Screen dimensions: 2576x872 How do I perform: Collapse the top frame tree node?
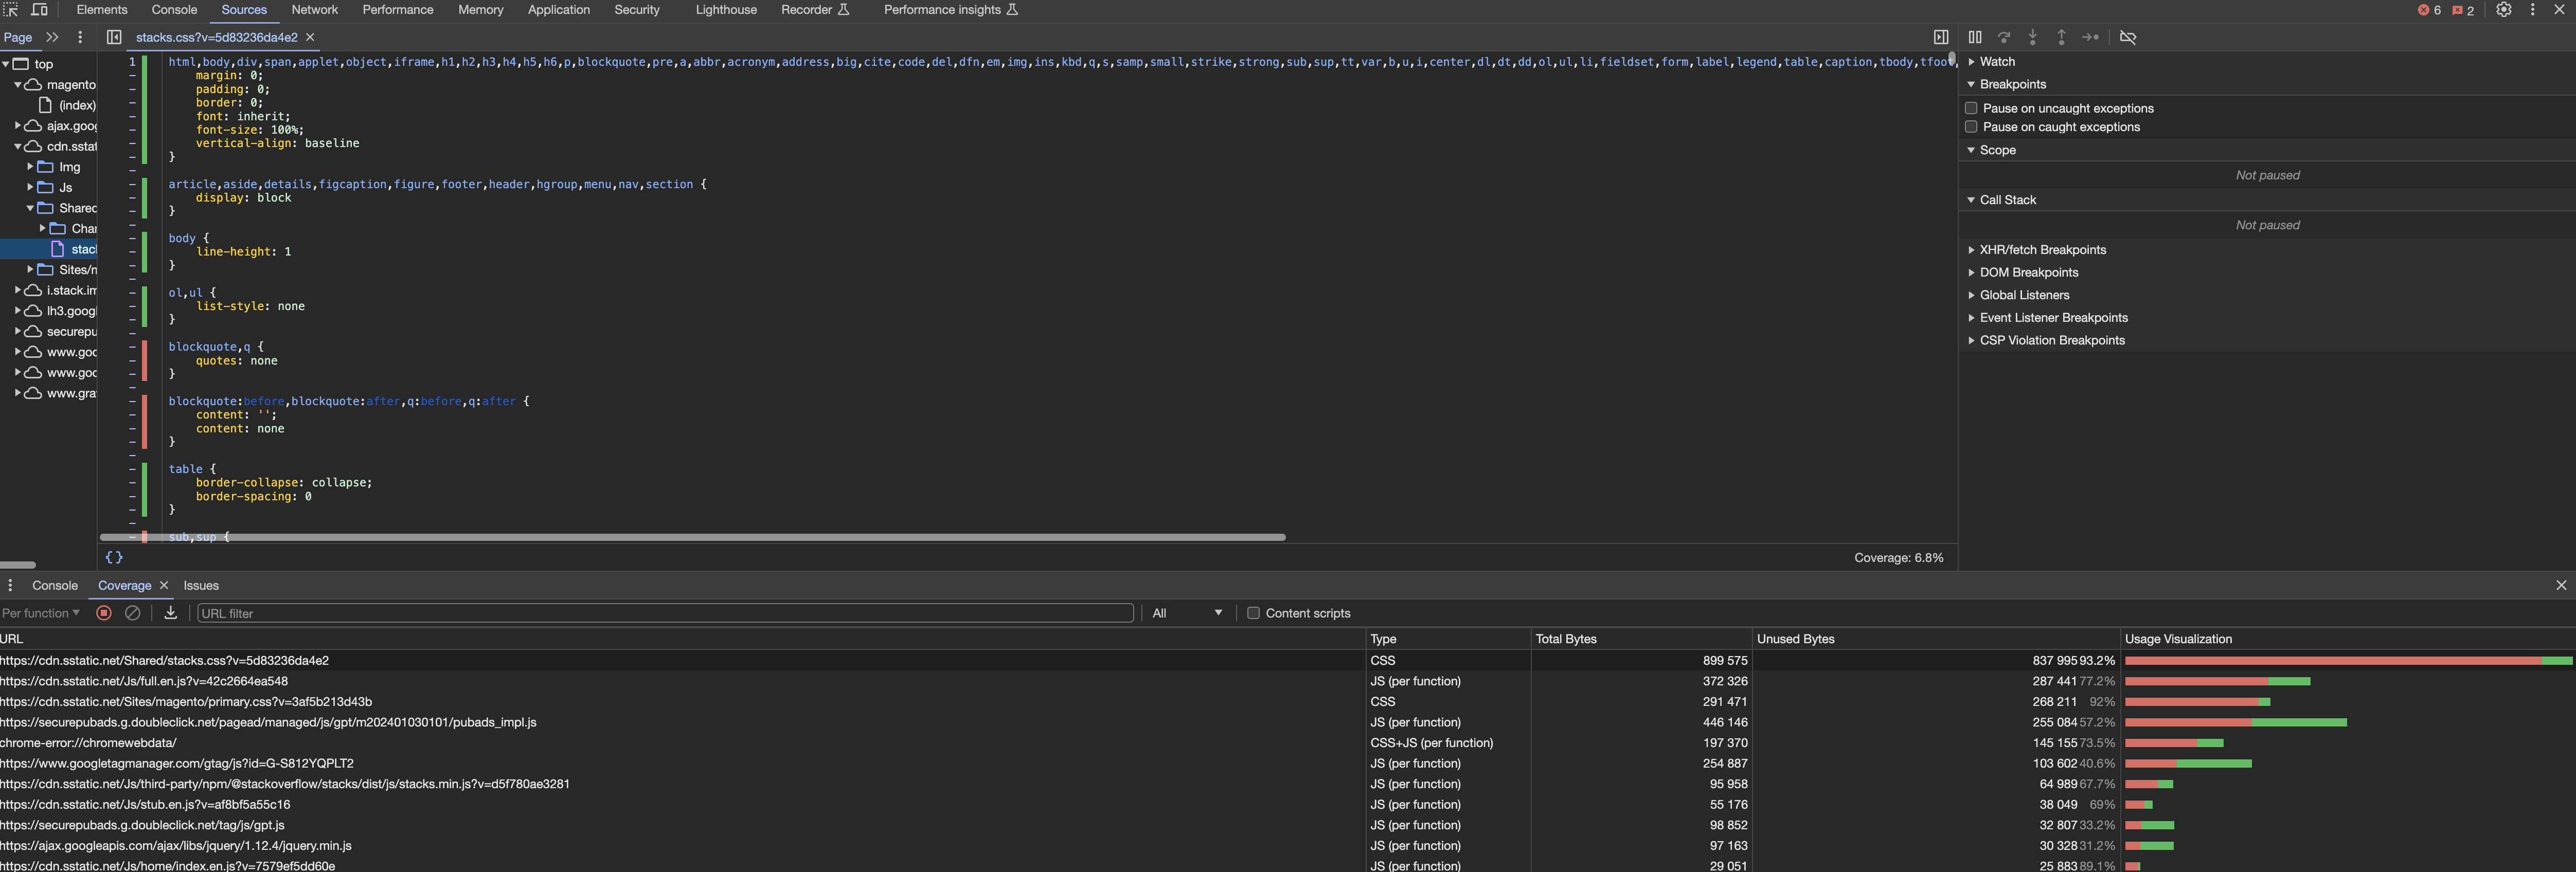[7, 64]
